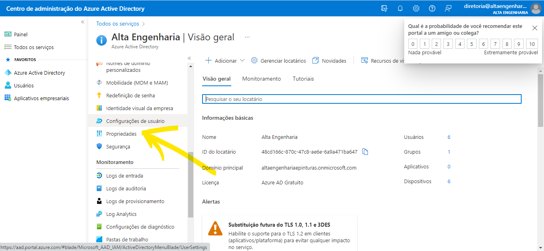Click the main page vertical scrollbar
Image resolution: width=544 pixels, height=251 pixels.
click(540, 100)
